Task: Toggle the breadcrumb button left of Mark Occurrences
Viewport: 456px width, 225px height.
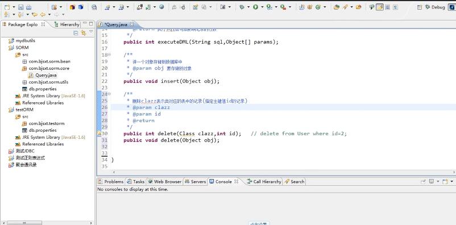Action: point(372,7)
